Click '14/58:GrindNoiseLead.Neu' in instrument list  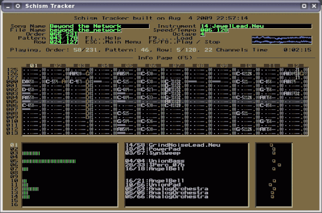tap(172, 145)
